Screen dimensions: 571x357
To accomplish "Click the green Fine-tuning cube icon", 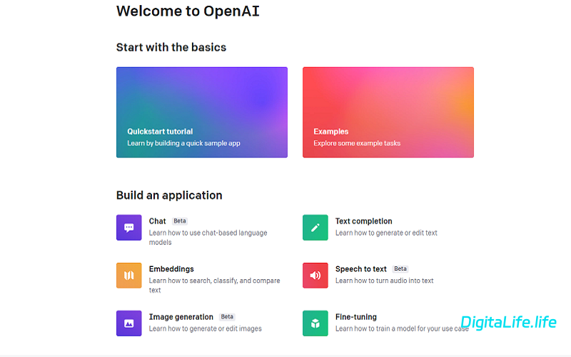I will coord(315,323).
